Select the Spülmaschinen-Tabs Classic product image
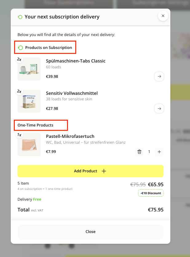This screenshot has width=190, height=257. [x=29, y=69]
